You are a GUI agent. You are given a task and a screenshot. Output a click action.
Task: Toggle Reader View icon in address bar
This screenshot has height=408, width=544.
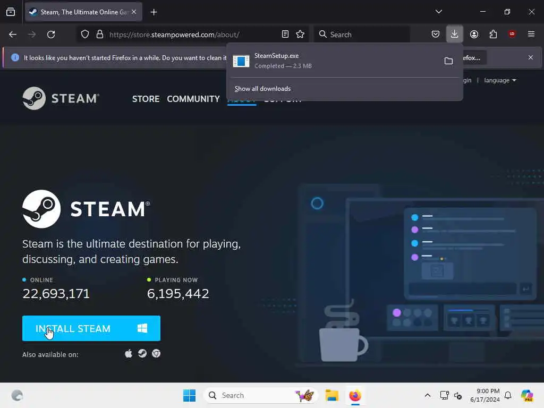(285, 35)
